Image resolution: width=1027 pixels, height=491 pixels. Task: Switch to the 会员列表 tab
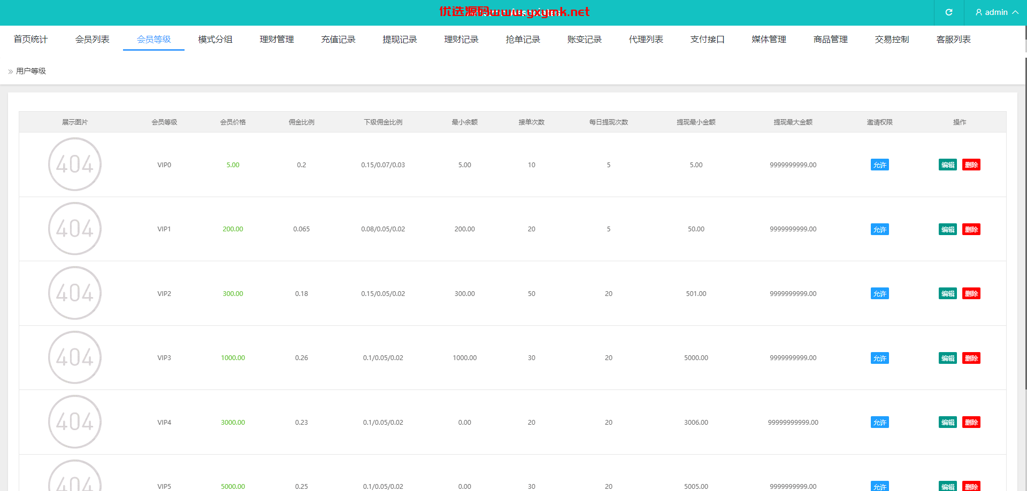tap(92, 40)
